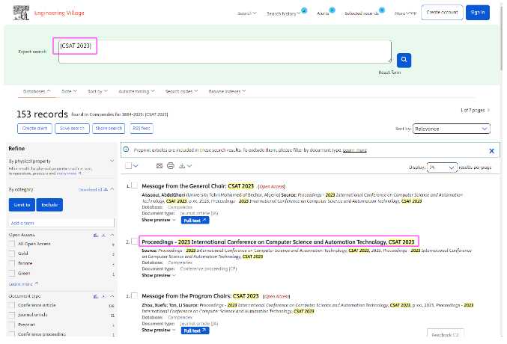Image resolution: width=507 pixels, height=344 pixels.
Task: Check the Conference article filter
Action: point(12,305)
